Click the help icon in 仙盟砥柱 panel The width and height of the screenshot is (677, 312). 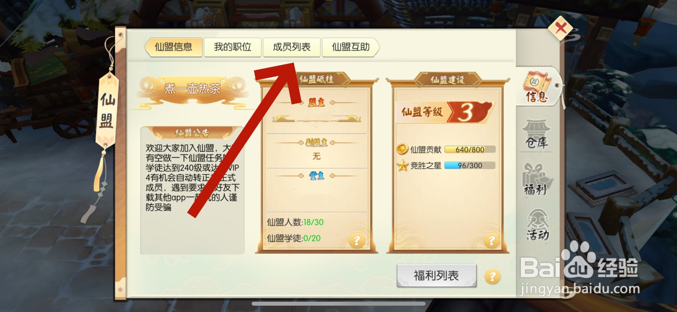pos(357,241)
